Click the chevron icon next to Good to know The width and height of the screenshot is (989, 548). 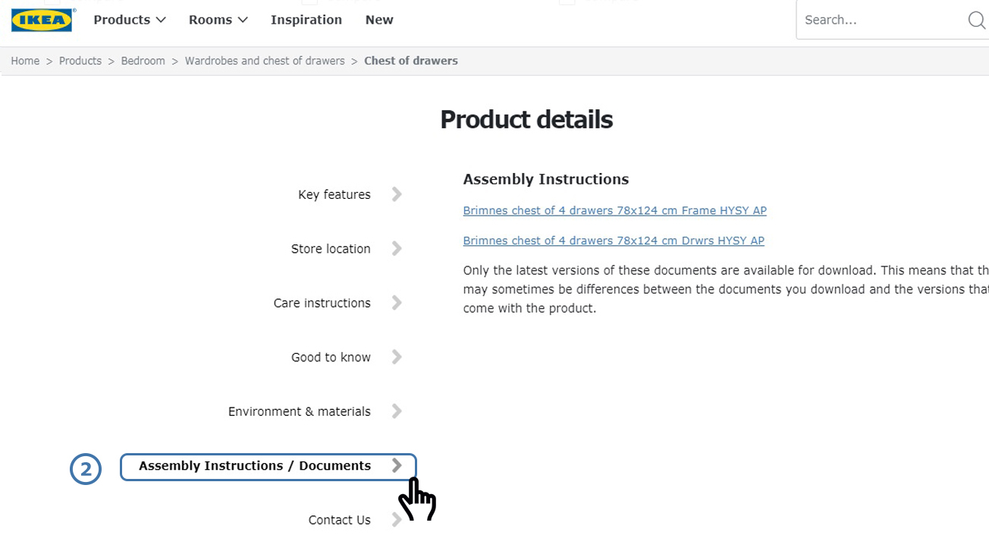coord(397,357)
